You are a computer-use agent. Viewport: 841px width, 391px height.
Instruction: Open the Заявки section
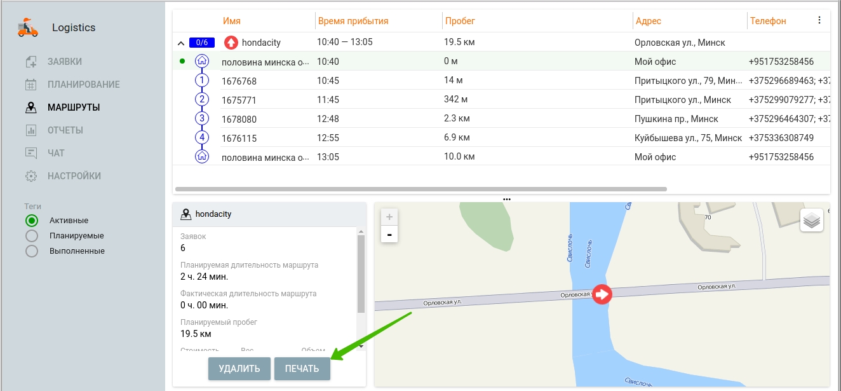click(x=64, y=62)
